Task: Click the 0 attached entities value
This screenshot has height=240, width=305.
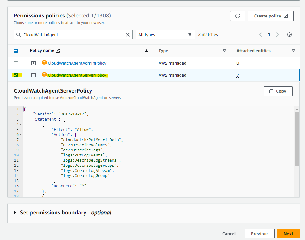Action: pyautogui.click(x=238, y=63)
